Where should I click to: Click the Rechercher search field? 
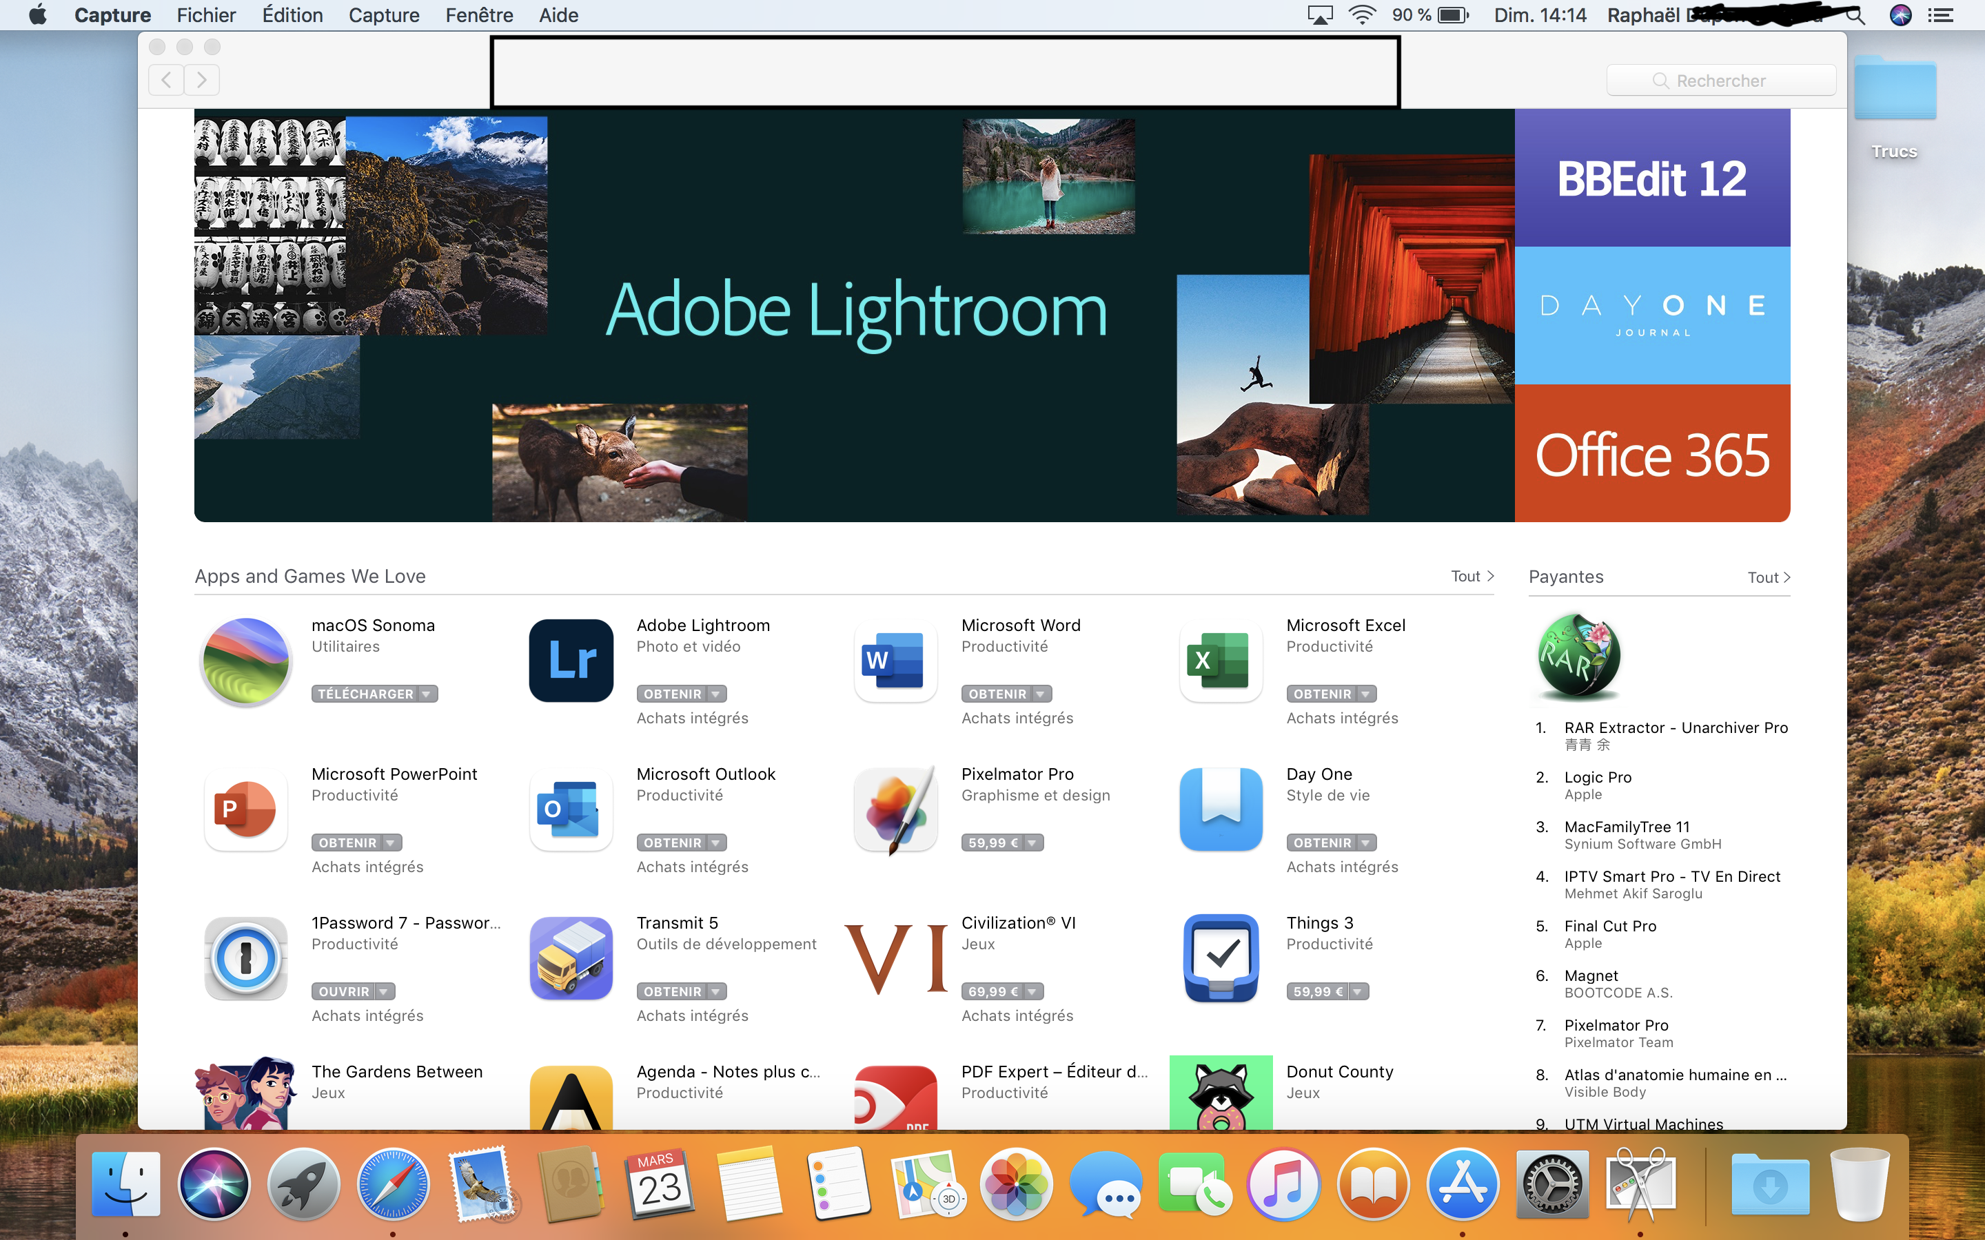1721,81
